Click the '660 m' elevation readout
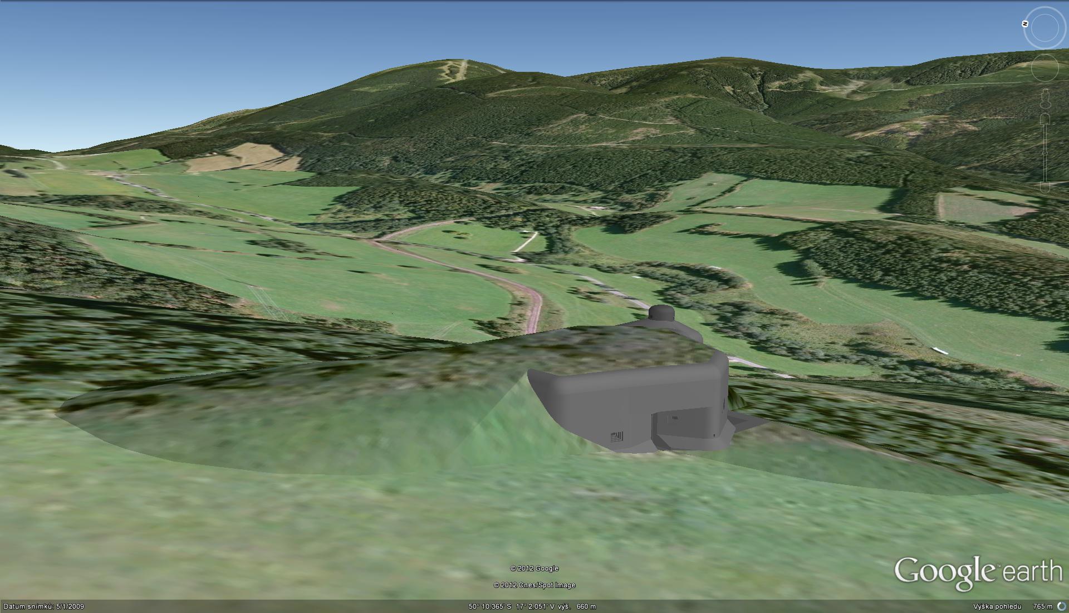 [x=586, y=606]
